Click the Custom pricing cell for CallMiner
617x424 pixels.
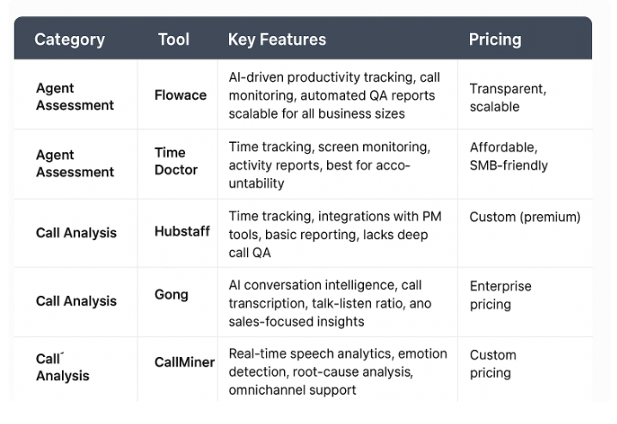coord(493,364)
